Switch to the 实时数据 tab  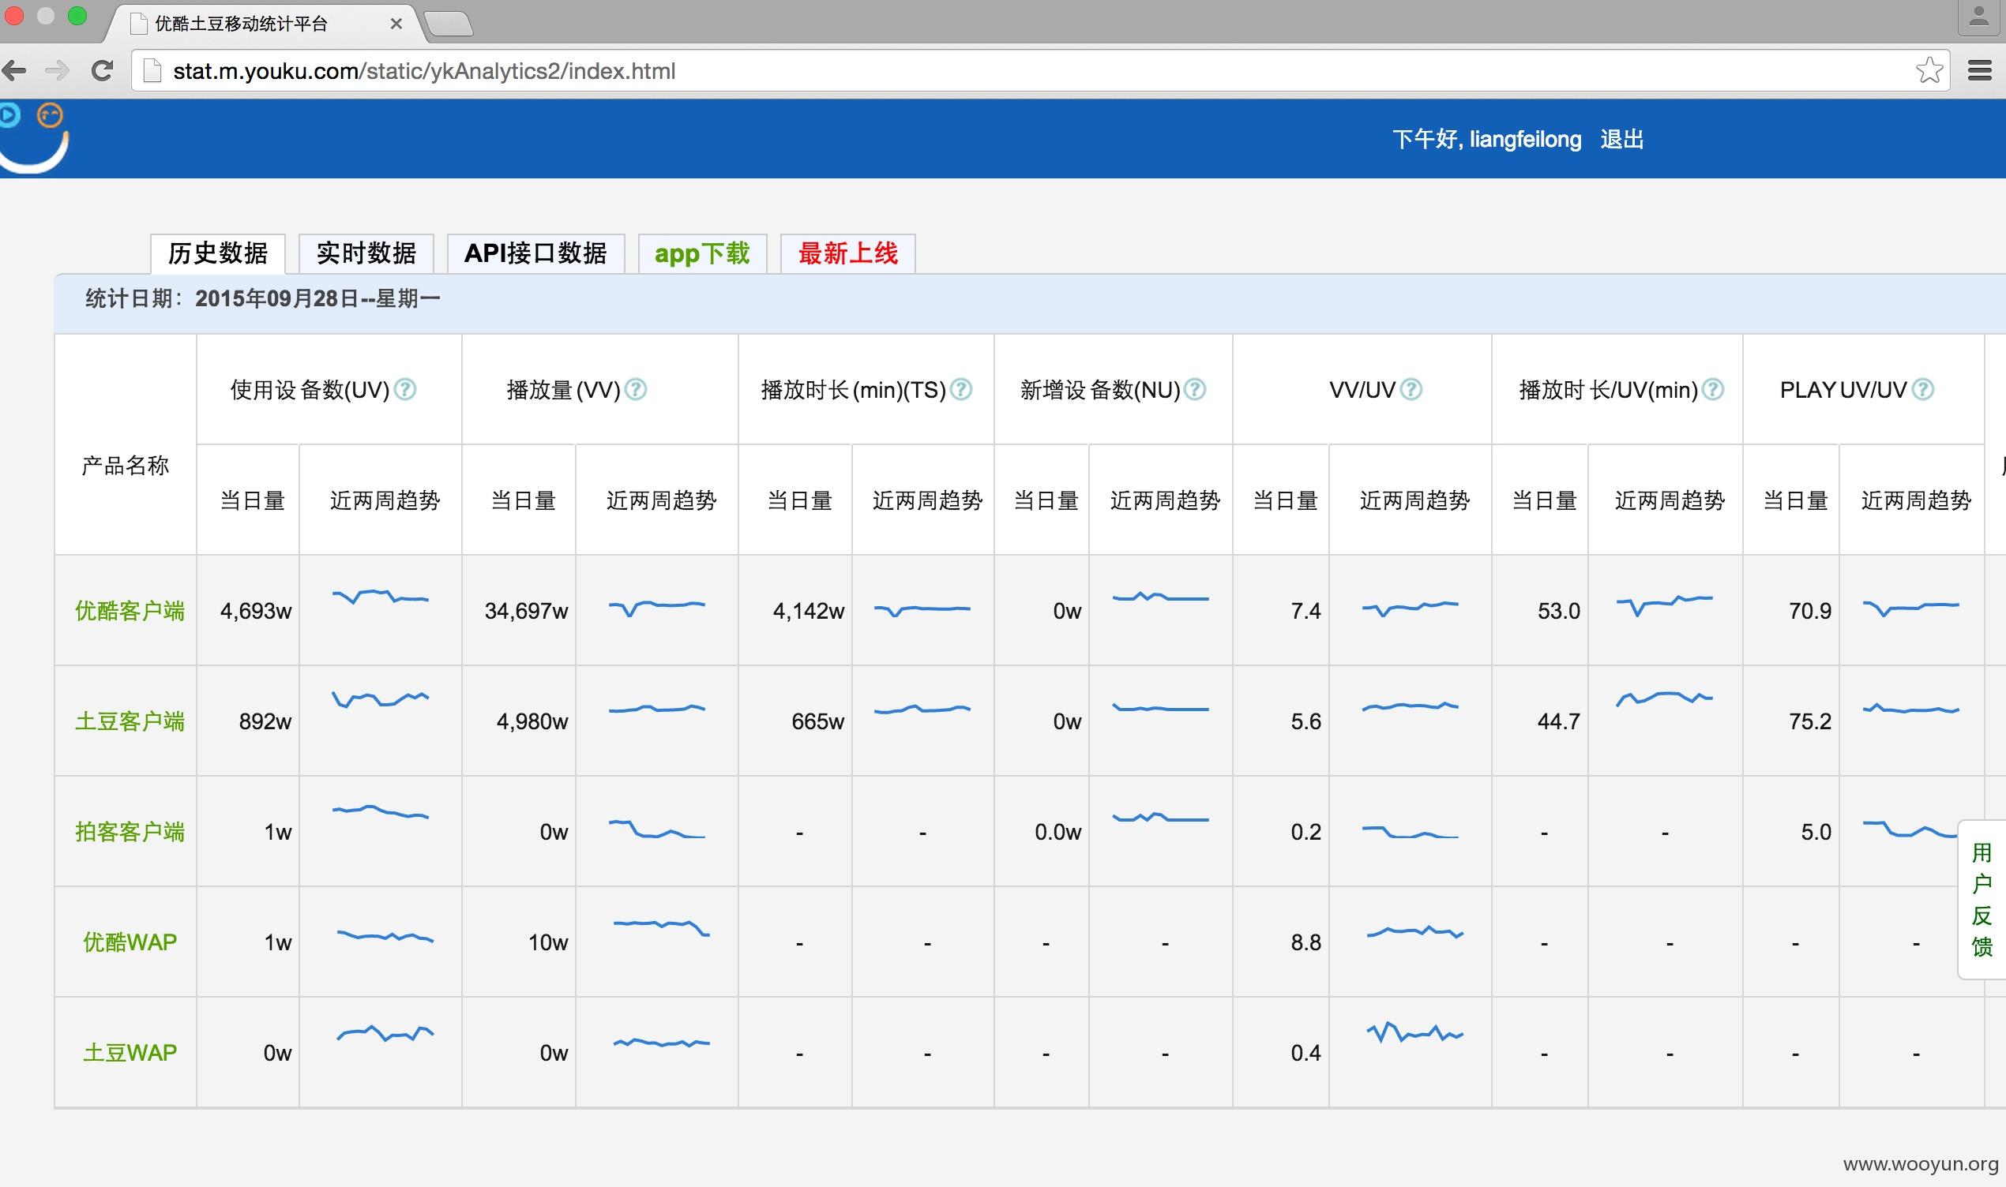[366, 253]
